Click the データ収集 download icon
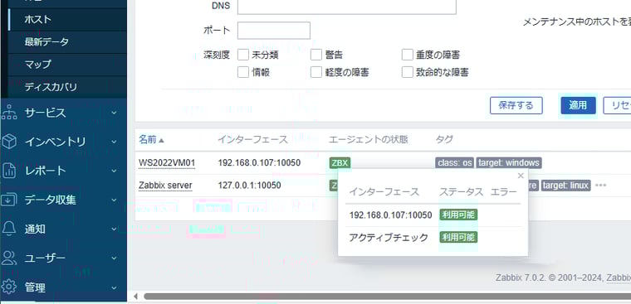 coord(9,200)
